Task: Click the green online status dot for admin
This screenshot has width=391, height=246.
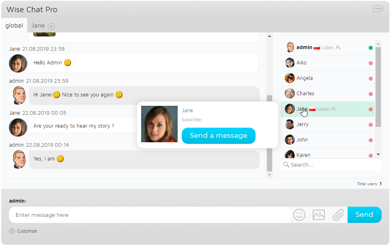Action: pos(371,47)
